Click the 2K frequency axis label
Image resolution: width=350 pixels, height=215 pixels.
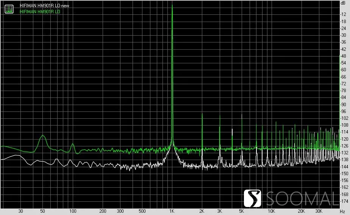202,211
